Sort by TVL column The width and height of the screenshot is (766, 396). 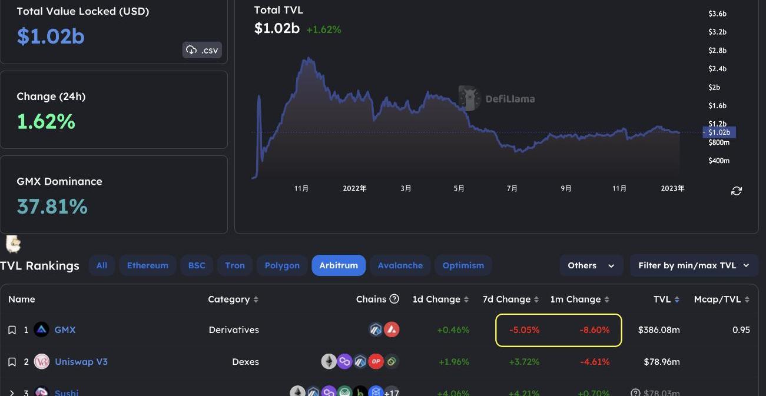[666, 300]
